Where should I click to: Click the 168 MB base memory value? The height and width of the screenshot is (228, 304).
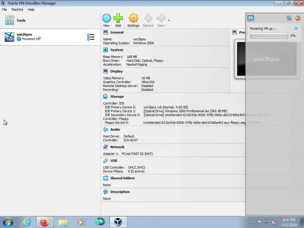[132, 57]
